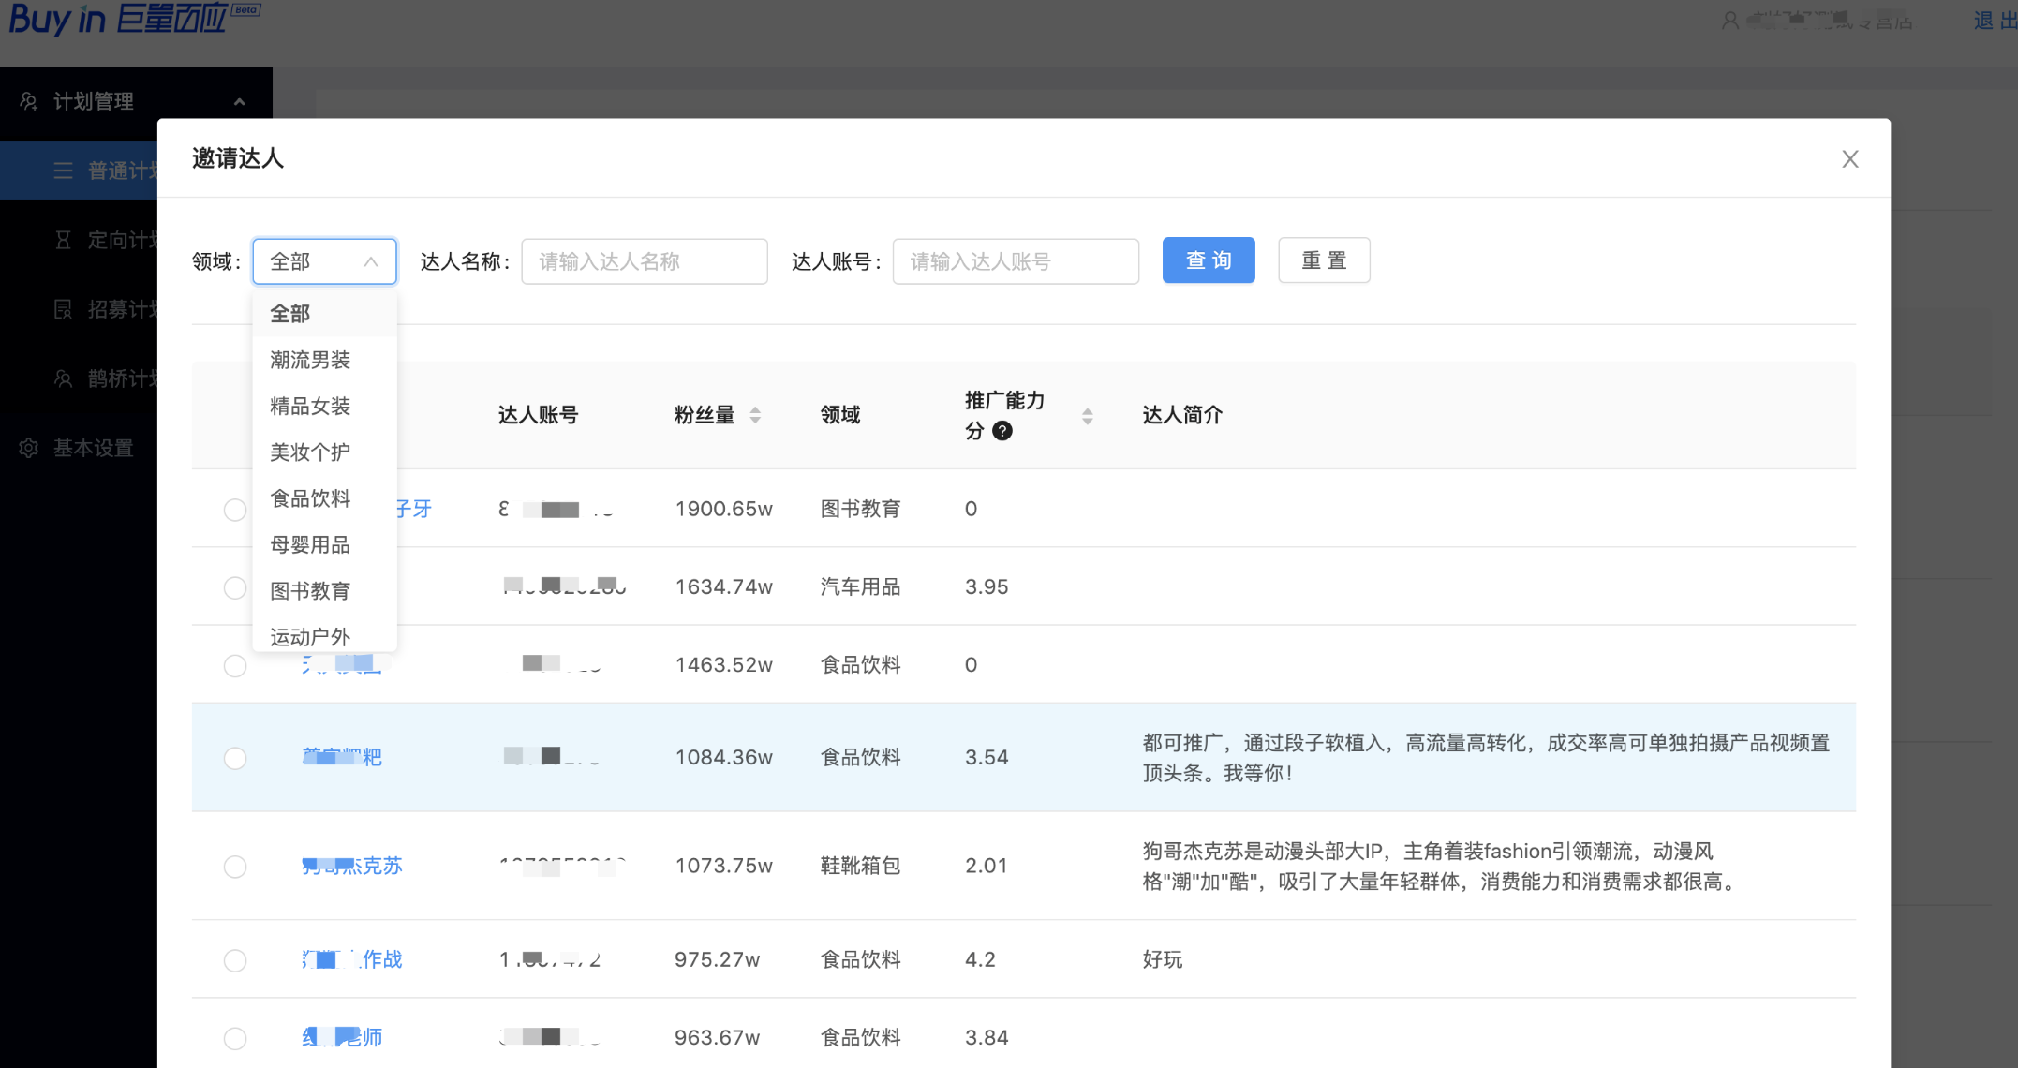2018x1068 pixels.
Task: Select radio for 963.67w row
Action: 235,1038
